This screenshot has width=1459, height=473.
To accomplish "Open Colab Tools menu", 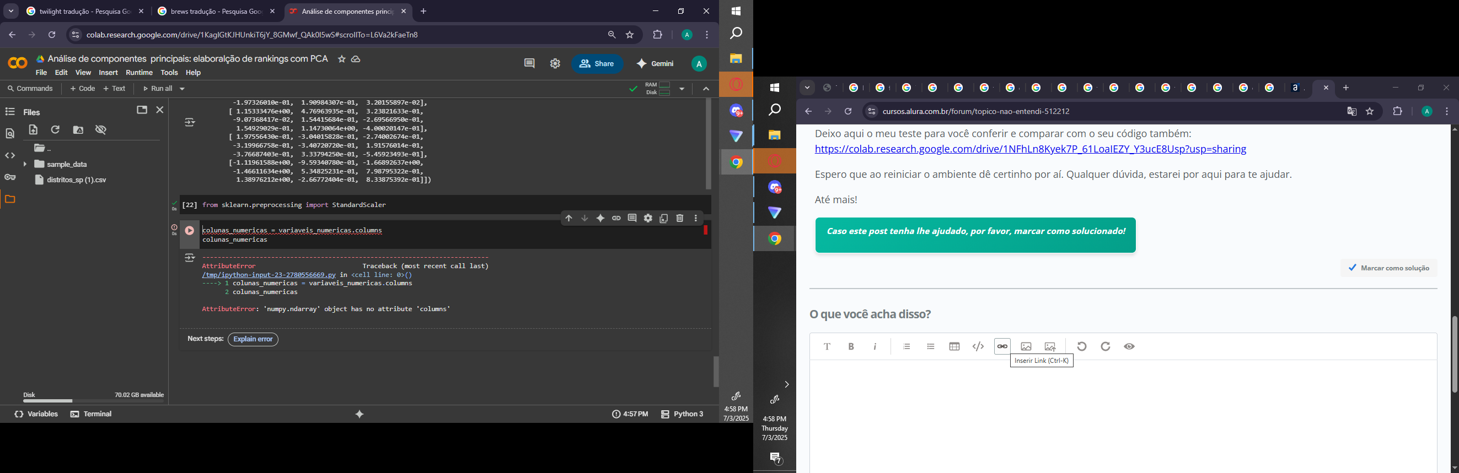I will [x=169, y=73].
